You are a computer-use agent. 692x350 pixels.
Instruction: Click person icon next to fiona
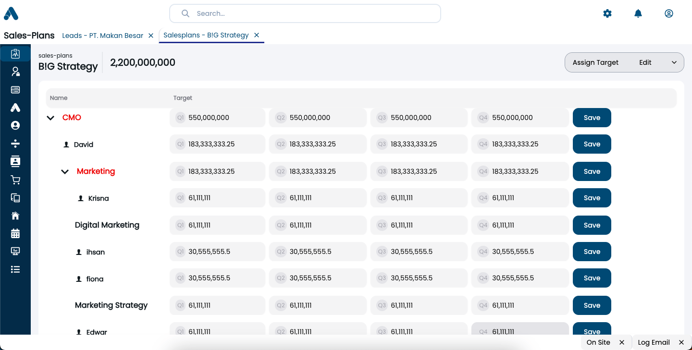pos(79,279)
